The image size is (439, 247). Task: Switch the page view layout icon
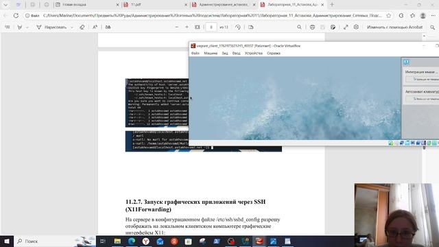tap(251, 27)
